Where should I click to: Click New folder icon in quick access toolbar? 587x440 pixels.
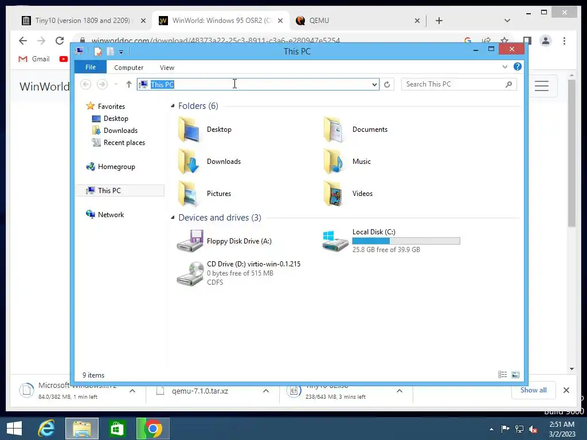pyautogui.click(x=110, y=51)
